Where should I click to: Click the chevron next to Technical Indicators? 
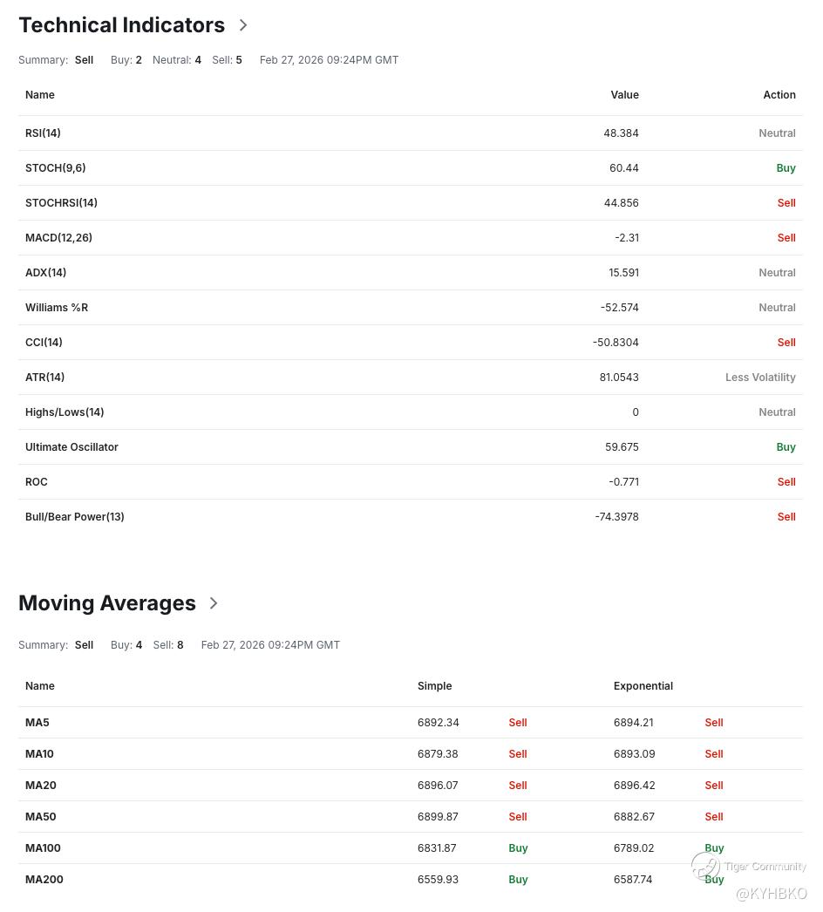[243, 25]
